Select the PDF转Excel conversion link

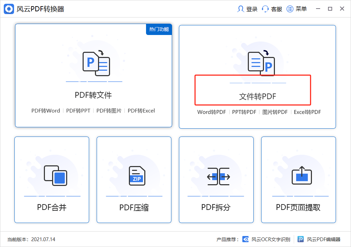[x=141, y=111]
